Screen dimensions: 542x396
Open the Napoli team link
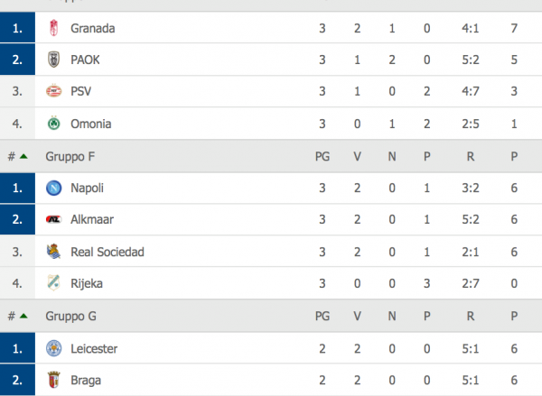tap(86, 189)
